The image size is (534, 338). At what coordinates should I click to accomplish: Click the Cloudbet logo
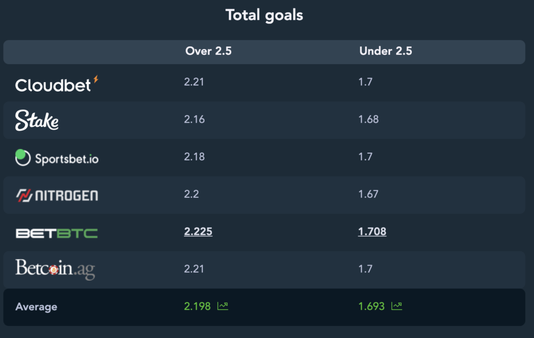pyautogui.click(x=57, y=84)
